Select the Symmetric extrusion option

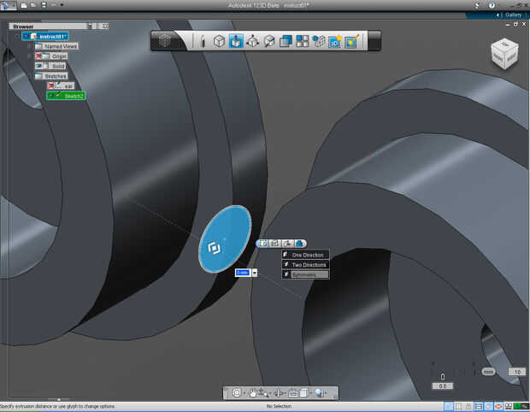point(309,274)
